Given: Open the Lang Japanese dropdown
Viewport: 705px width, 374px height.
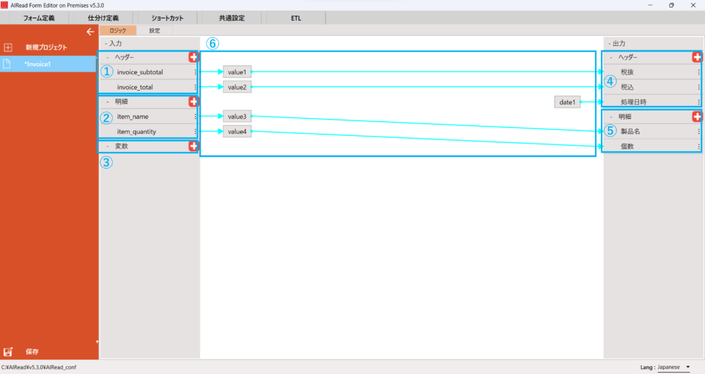Looking at the screenshot, I should (x=674, y=368).
